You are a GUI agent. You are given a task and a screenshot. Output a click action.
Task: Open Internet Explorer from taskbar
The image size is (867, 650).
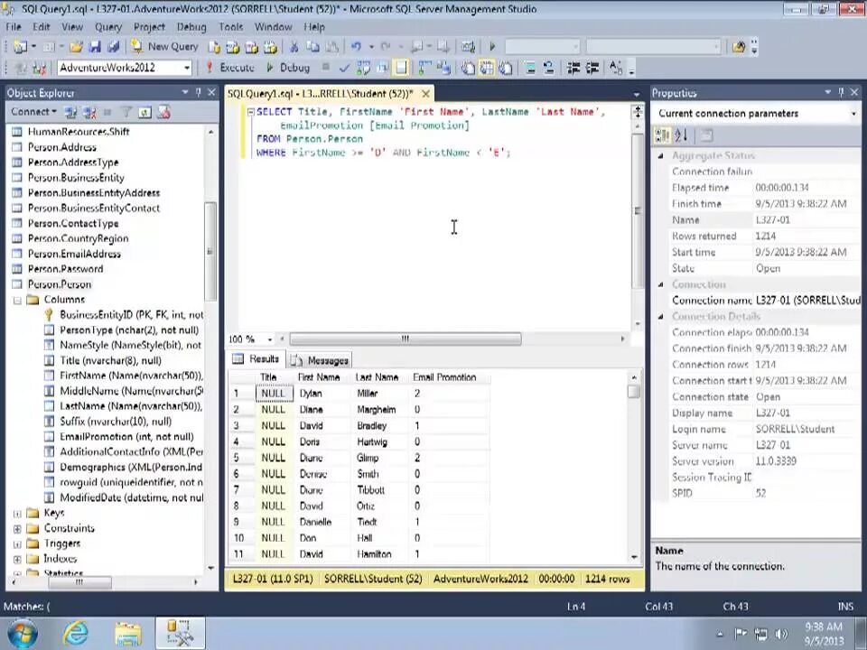coord(75,634)
